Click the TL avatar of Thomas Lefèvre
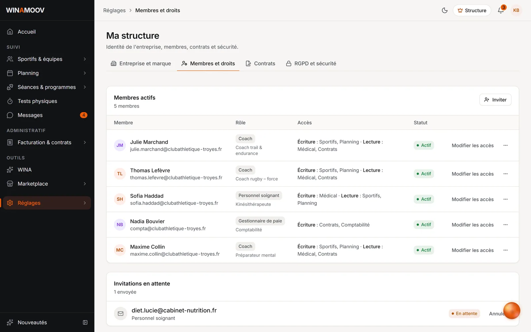This screenshot has width=531, height=332. coord(120,174)
